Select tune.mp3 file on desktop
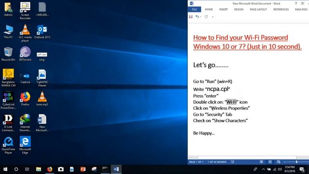309x174 pixels. click(x=42, y=99)
